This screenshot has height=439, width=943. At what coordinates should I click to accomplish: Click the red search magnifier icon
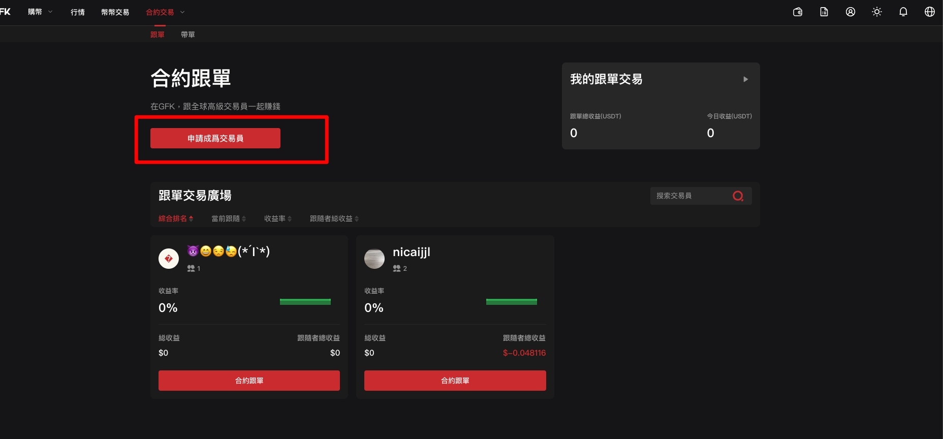(738, 196)
